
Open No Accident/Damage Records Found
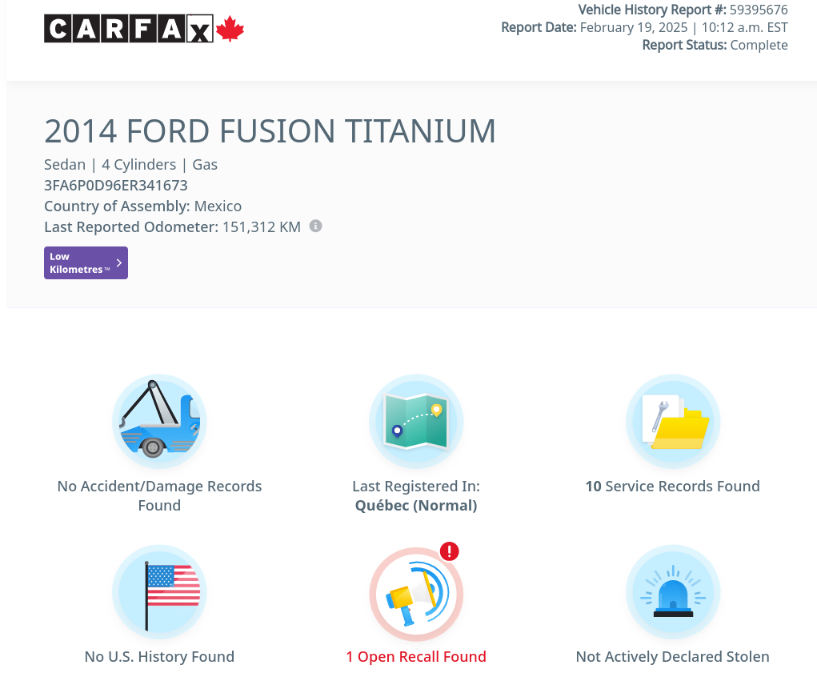(159, 495)
